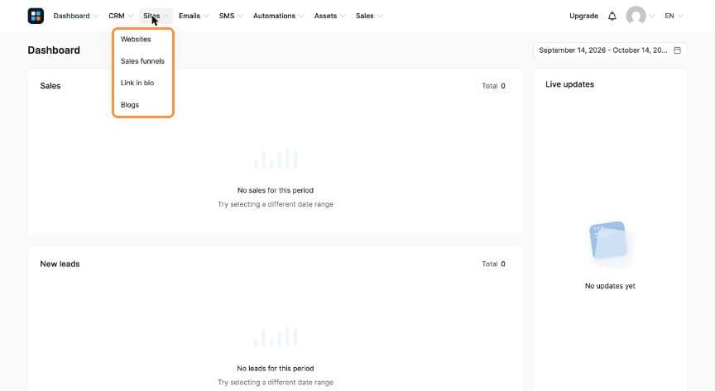Select Websites from Sites dropdown

[x=136, y=39]
